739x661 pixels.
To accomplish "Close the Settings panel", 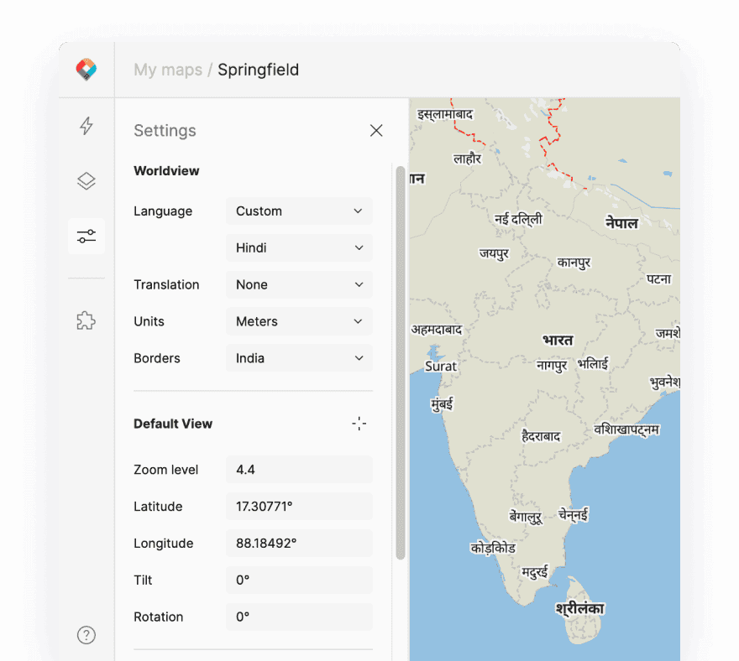I will click(376, 130).
